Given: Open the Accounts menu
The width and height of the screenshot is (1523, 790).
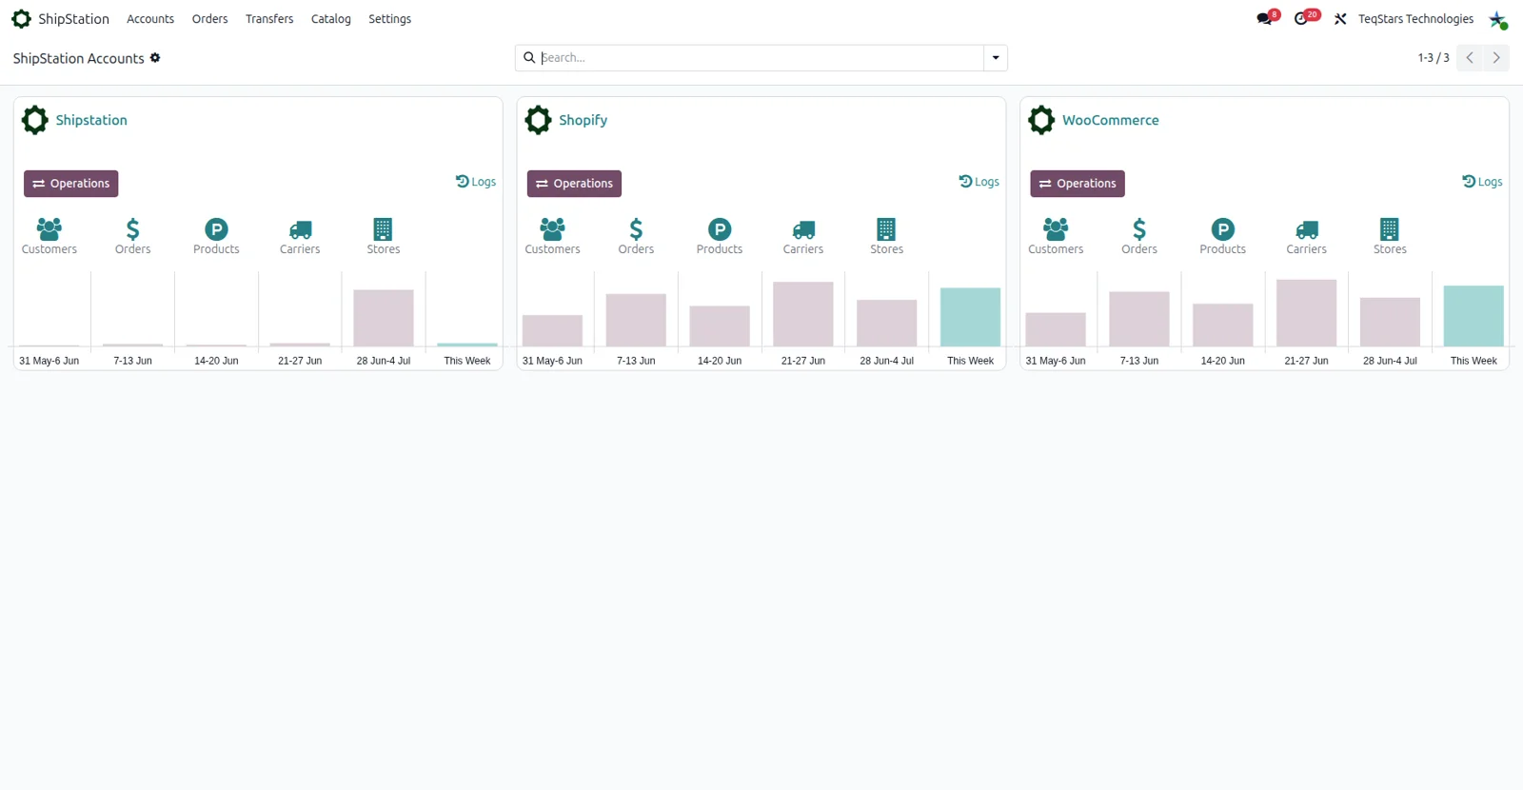Looking at the screenshot, I should click(150, 19).
